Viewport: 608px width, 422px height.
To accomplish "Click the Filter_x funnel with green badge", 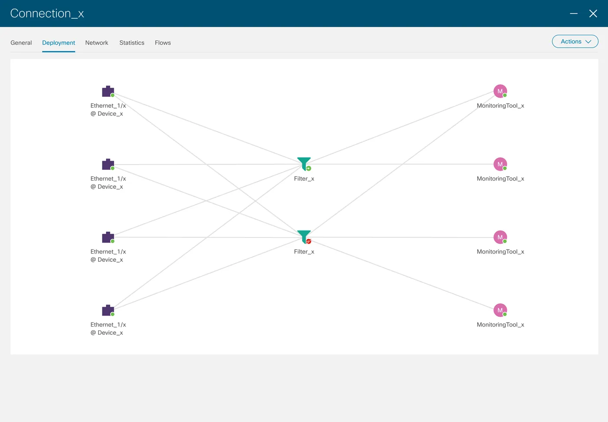I will pyautogui.click(x=304, y=164).
